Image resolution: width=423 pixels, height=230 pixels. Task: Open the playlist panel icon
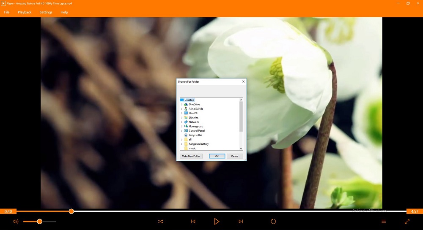[x=383, y=222]
